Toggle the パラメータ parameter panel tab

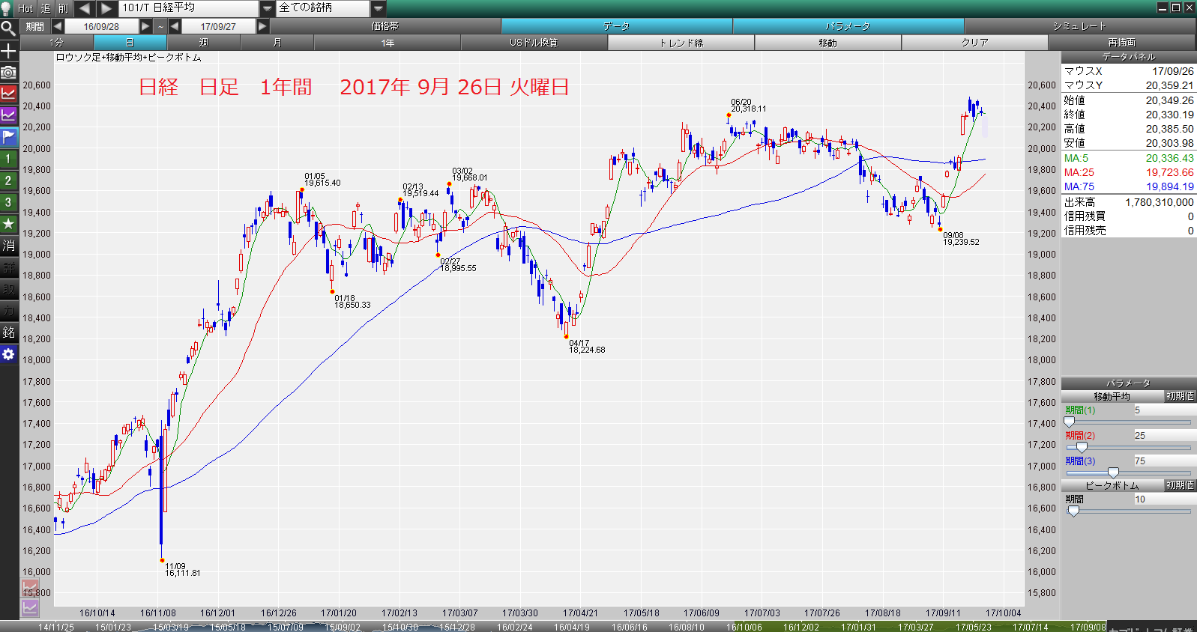point(848,26)
